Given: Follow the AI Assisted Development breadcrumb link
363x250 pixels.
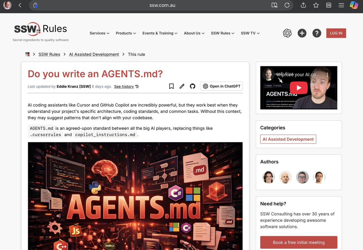Looking at the screenshot, I should (94, 54).
